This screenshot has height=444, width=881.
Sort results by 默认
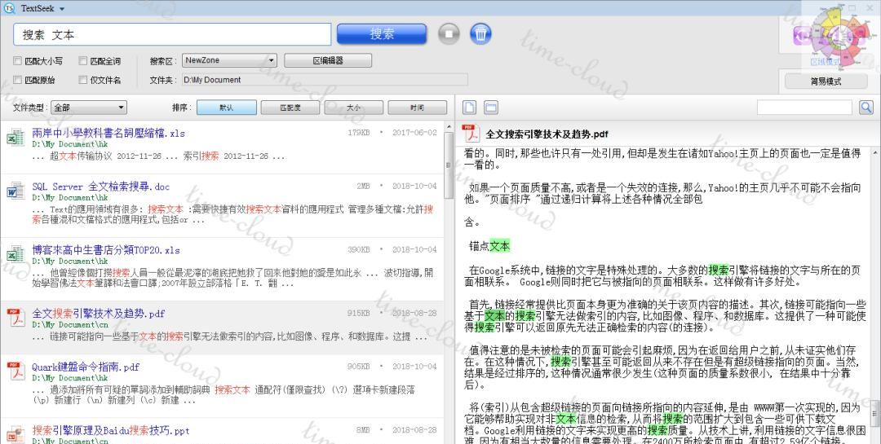pos(227,108)
